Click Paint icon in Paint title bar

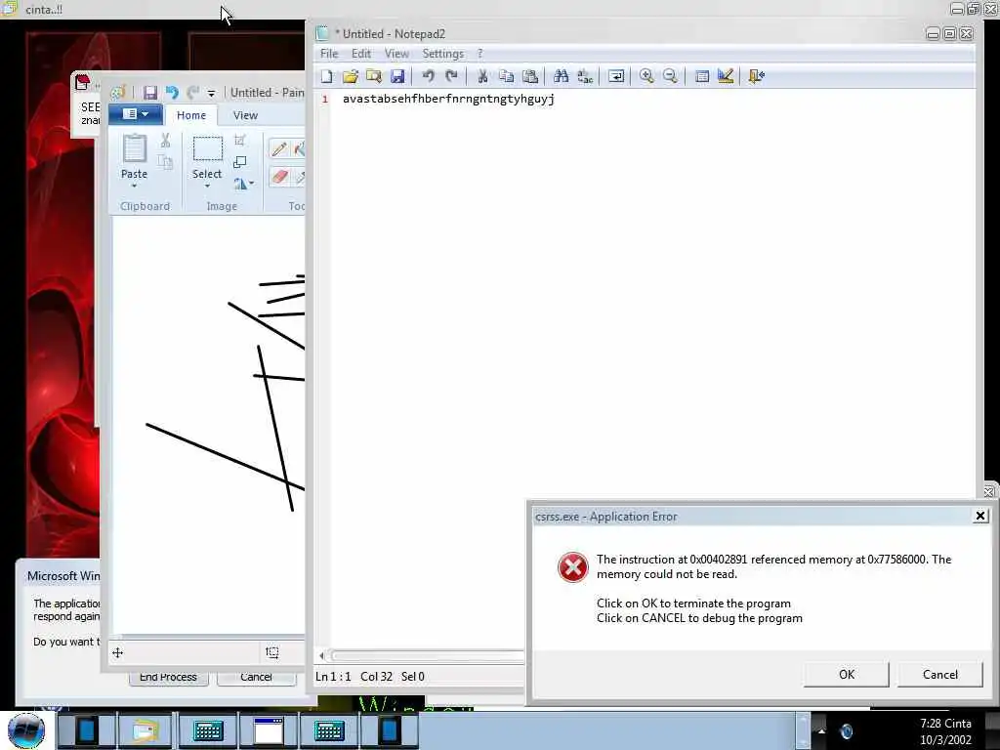(x=118, y=93)
